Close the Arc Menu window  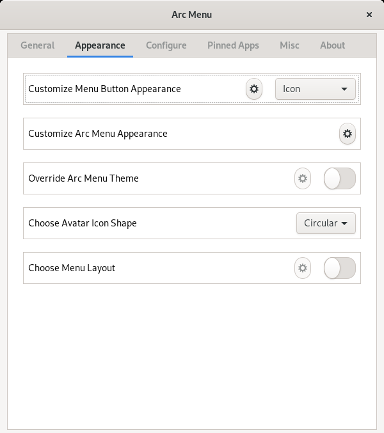tap(369, 15)
